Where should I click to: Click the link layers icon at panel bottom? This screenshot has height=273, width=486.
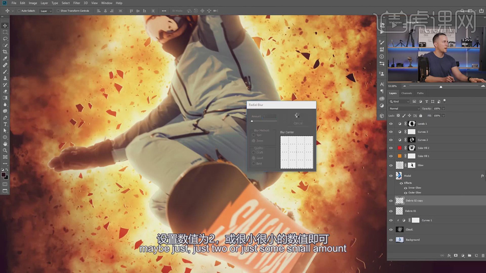point(442,256)
